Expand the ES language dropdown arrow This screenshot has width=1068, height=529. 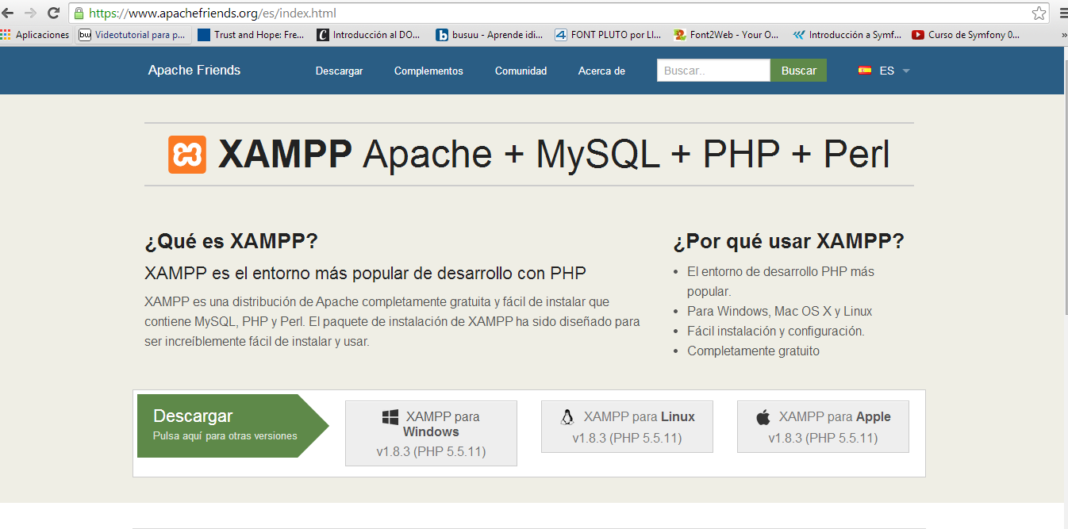[x=906, y=71]
